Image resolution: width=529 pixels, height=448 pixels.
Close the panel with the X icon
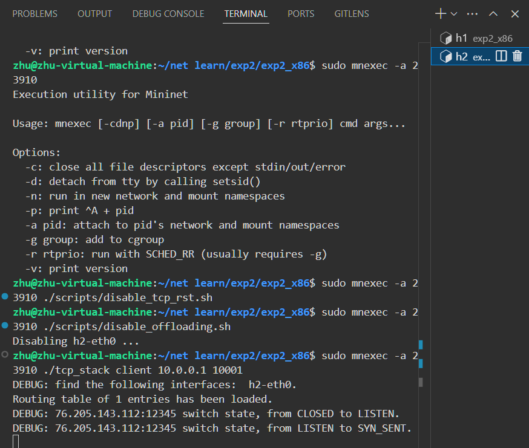click(x=515, y=14)
